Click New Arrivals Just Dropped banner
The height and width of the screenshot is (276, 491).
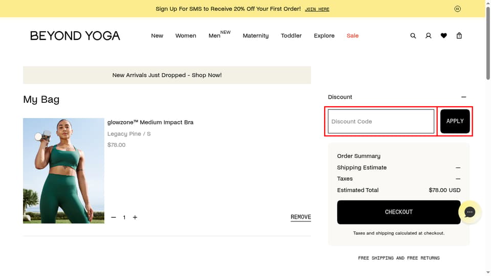[x=167, y=75]
